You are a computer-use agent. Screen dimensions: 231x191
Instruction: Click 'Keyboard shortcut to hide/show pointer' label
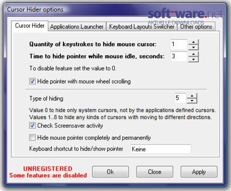pyautogui.click(x=76, y=149)
